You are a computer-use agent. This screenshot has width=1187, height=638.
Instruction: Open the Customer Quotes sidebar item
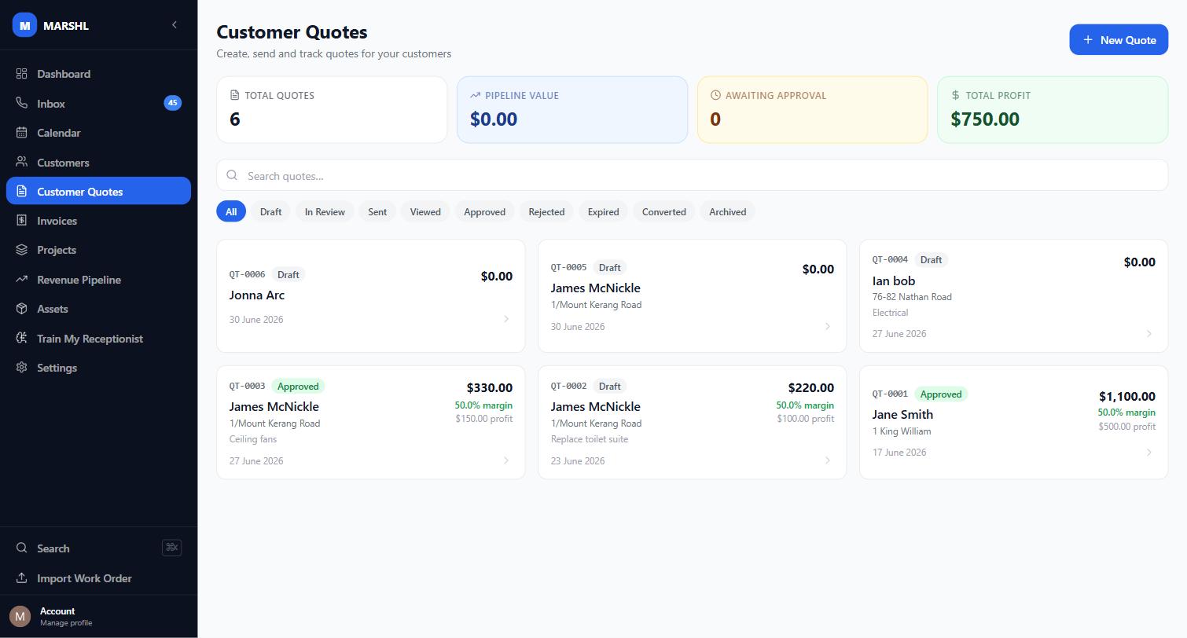click(x=98, y=191)
